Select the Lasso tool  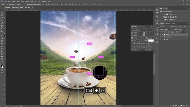[2, 15]
